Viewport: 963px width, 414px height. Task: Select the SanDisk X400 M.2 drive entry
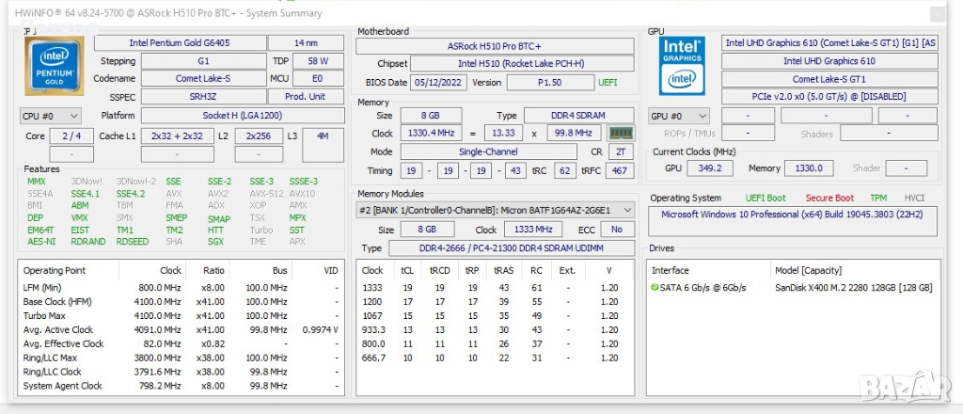coord(853,287)
